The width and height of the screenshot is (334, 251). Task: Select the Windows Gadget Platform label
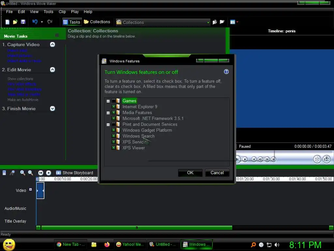point(147,130)
